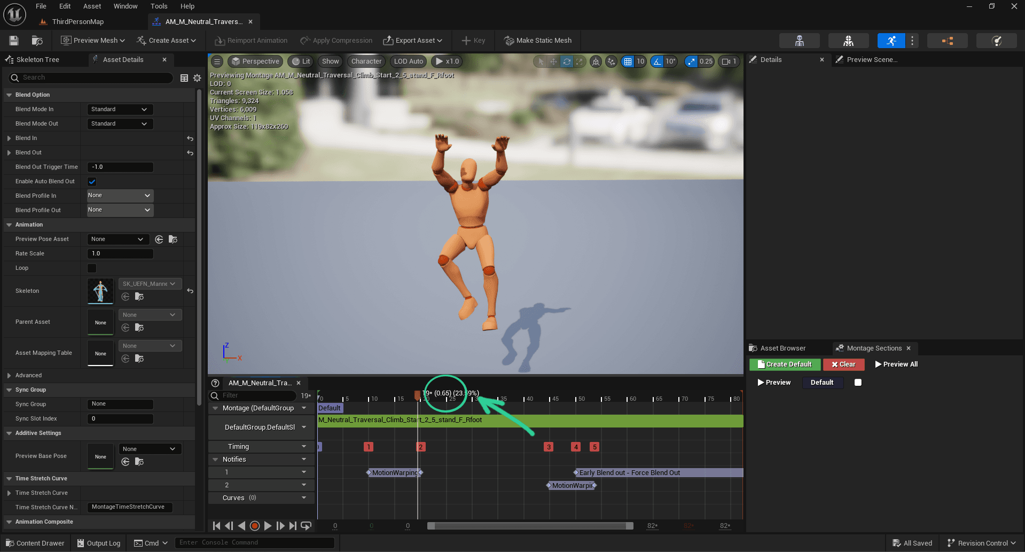Click the settings gear in Asset Details
Viewport: 1025px width, 552px height.
click(197, 78)
